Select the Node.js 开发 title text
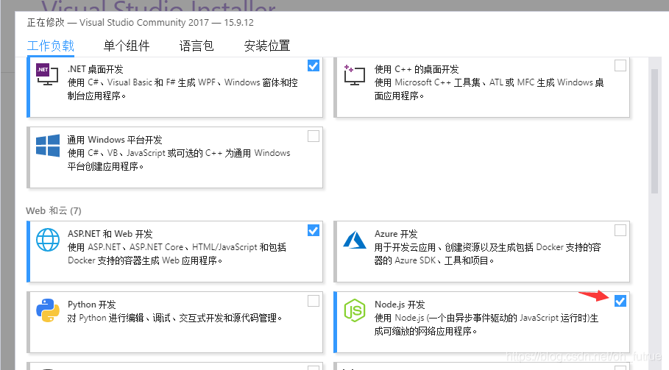The image size is (669, 370). coord(400,305)
